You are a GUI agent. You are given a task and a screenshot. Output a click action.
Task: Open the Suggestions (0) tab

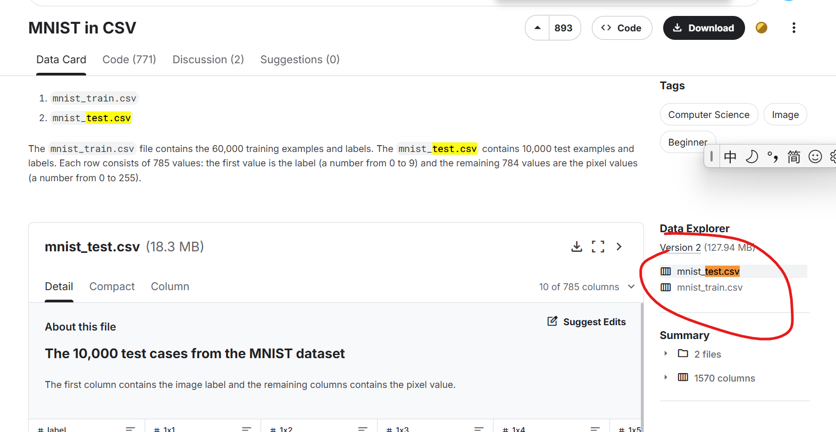click(x=300, y=60)
